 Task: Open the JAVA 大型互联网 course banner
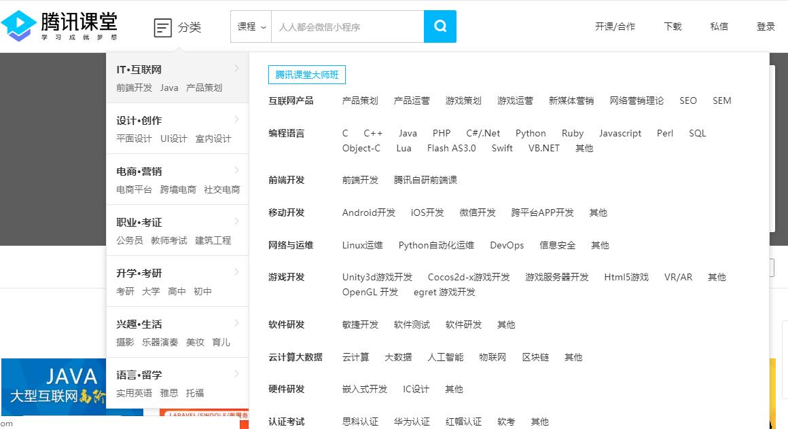54,387
